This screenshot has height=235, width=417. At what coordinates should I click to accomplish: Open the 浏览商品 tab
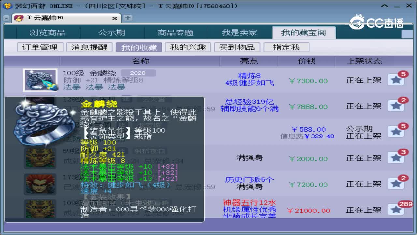[x=48, y=33]
